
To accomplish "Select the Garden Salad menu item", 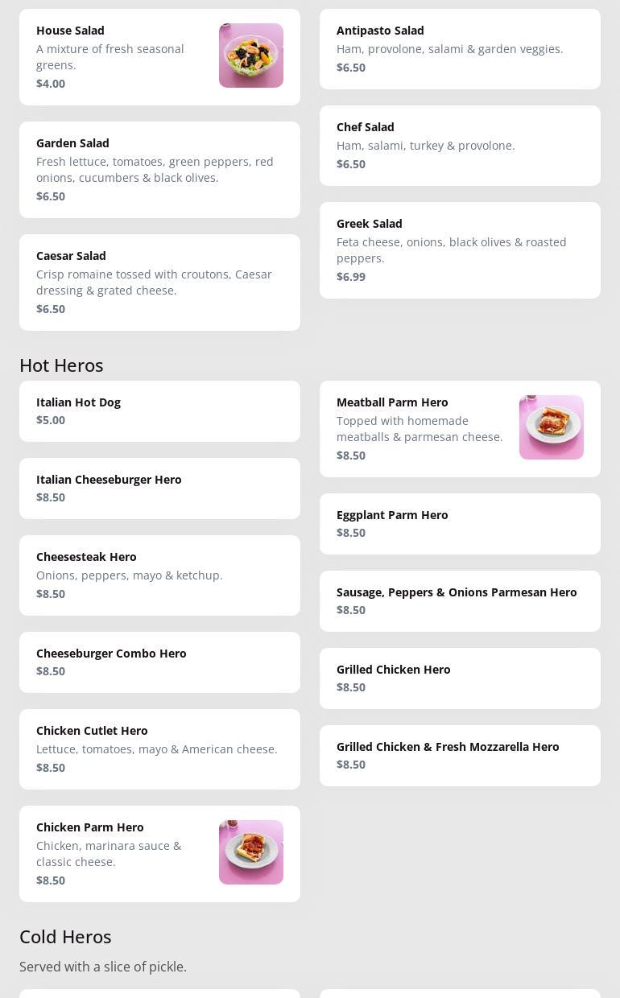I will tap(159, 170).
